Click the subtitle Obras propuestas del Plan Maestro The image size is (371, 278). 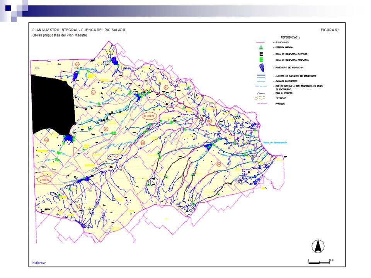point(60,35)
